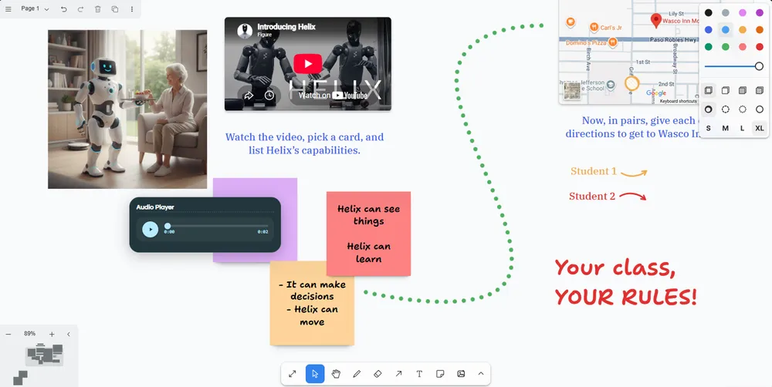Select the solid fill style
Image resolution: width=772 pixels, height=387 pixels.
point(743,90)
